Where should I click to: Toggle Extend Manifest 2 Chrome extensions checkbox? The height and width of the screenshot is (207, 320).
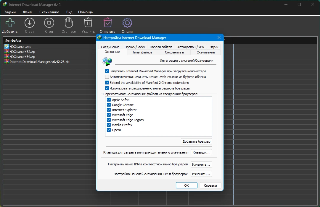click(107, 82)
